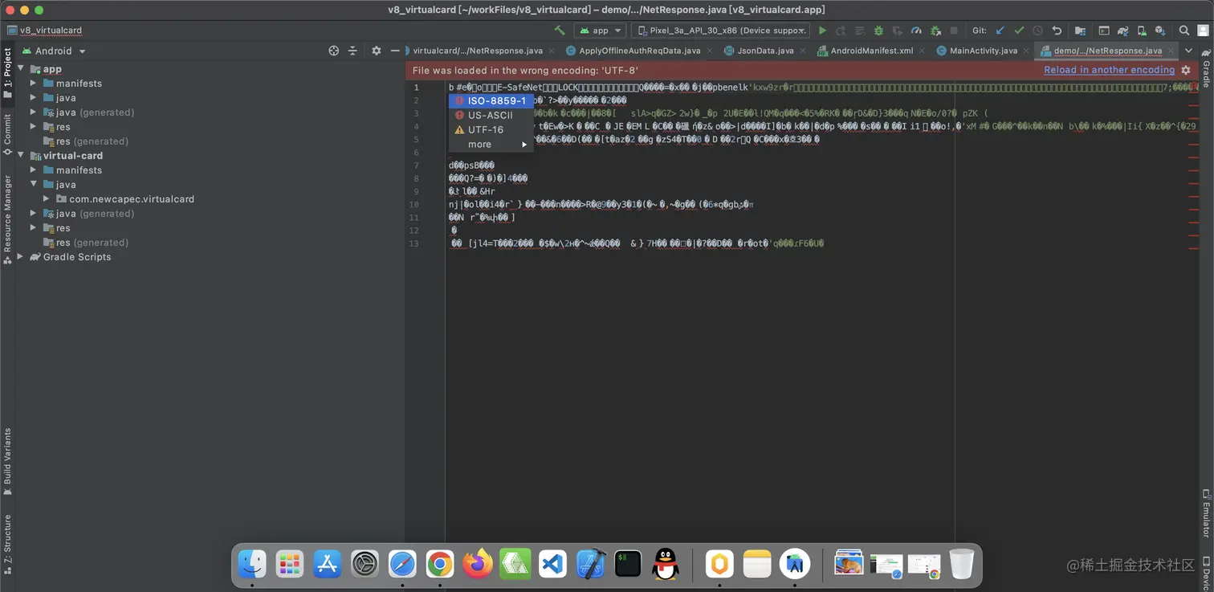
Task: Collapse all nodes in the Project panel
Action: [352, 51]
